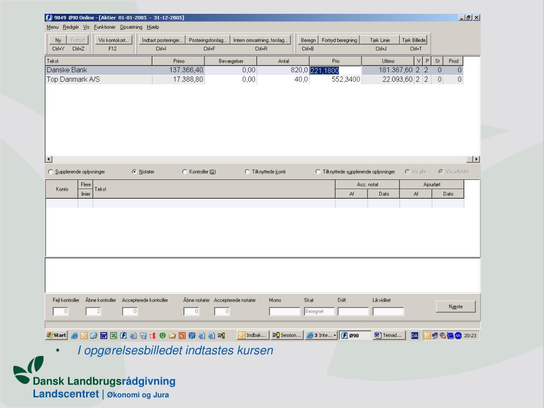This screenshot has height=408, width=544.
Task: Click the Åbne kontroller count field
Action: click(x=93, y=311)
